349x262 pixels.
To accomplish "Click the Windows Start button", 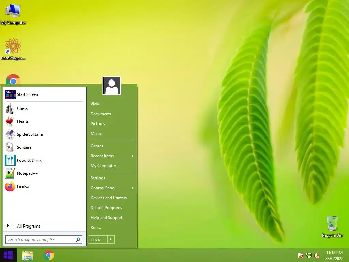I will (8, 255).
